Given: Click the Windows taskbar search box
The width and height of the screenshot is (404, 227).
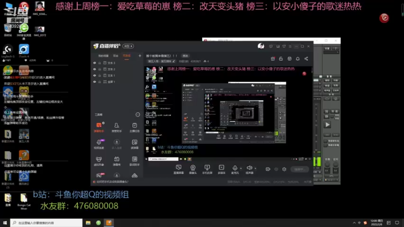Looking at the screenshot, I should pos(46,222).
